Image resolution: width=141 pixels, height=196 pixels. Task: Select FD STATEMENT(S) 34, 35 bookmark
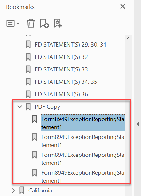point(66,82)
